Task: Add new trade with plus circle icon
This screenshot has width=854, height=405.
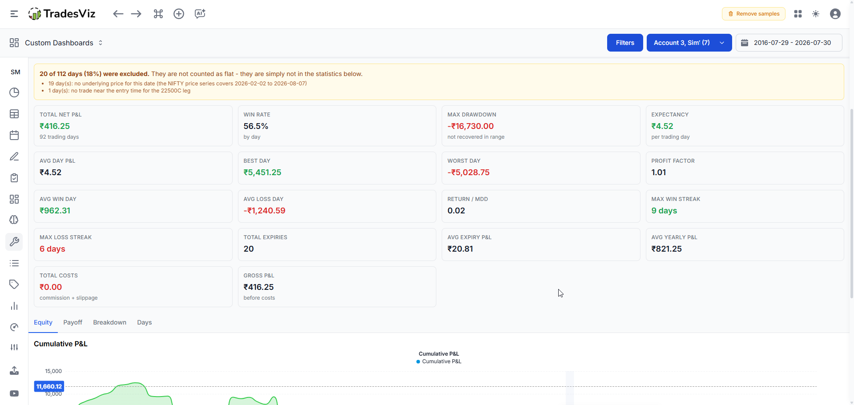Action: tap(179, 14)
